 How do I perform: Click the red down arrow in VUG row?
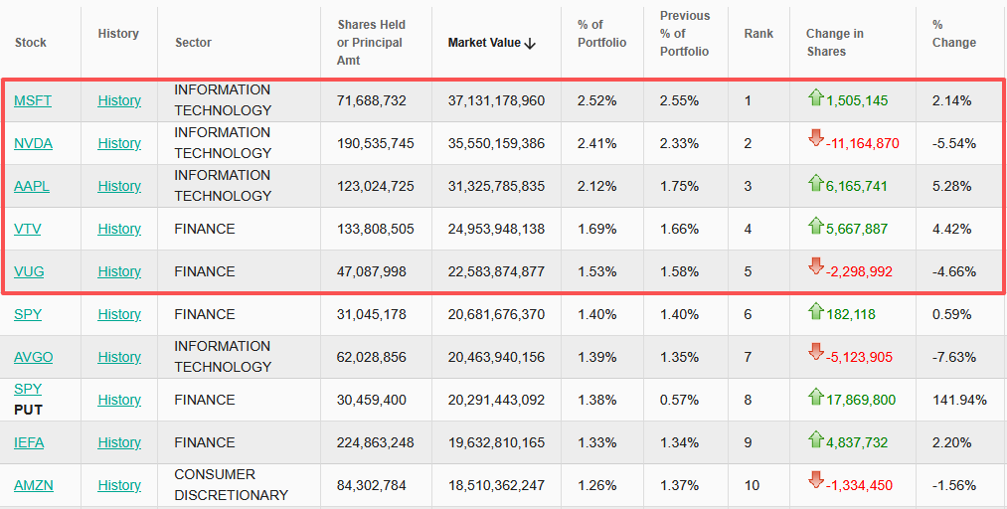coord(816,267)
